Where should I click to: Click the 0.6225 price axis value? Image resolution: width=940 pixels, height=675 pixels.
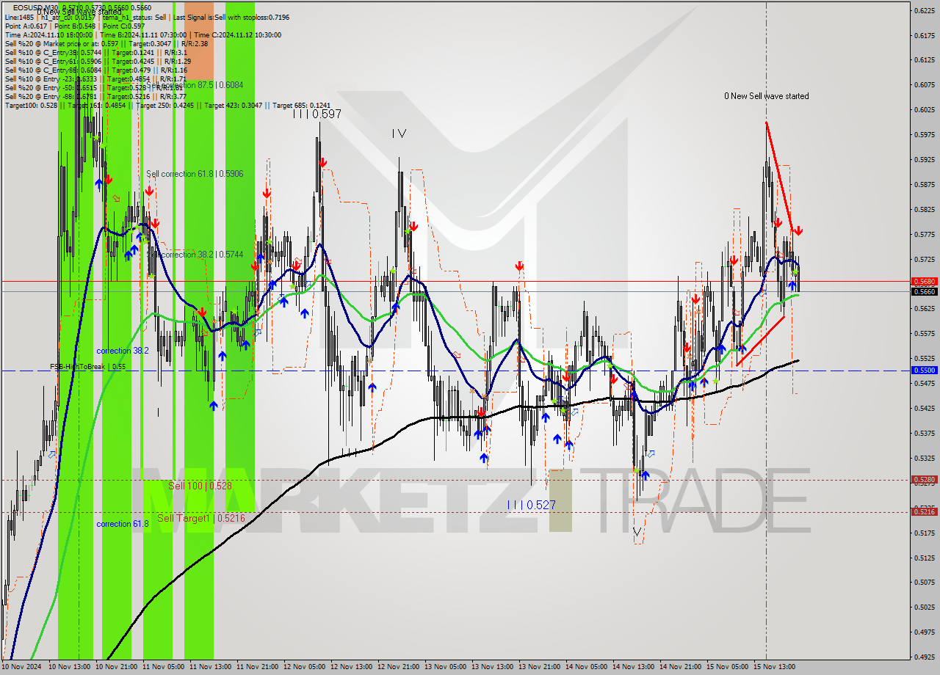924,10
